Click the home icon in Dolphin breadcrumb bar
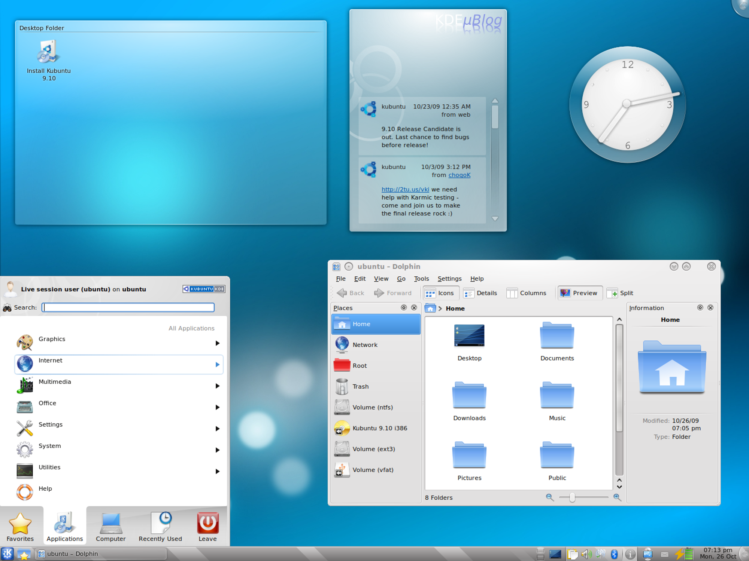This screenshot has height=561, width=749. pos(430,308)
